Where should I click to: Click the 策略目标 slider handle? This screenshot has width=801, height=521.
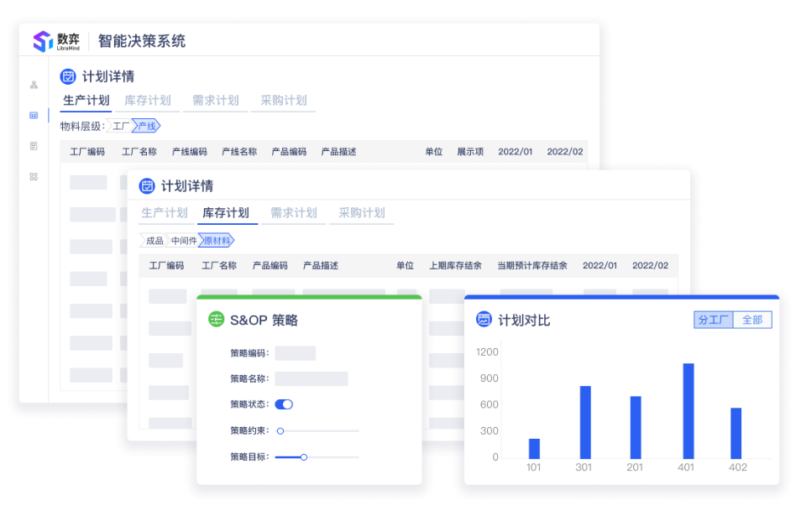[x=304, y=457]
